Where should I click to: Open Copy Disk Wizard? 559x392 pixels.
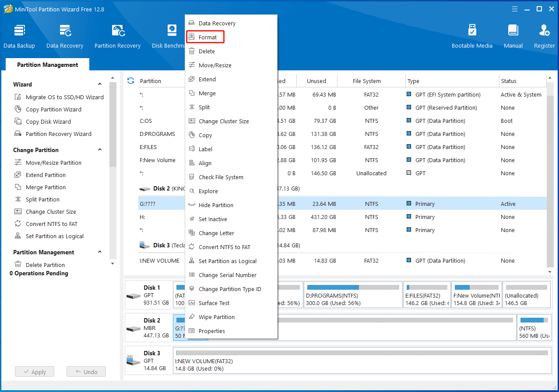pos(48,121)
